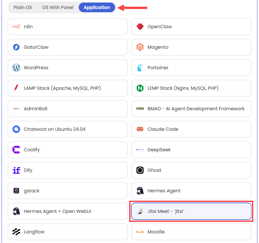Click the Langflow wavy logo icon
This screenshot has height=243, width=259.
point(16,232)
